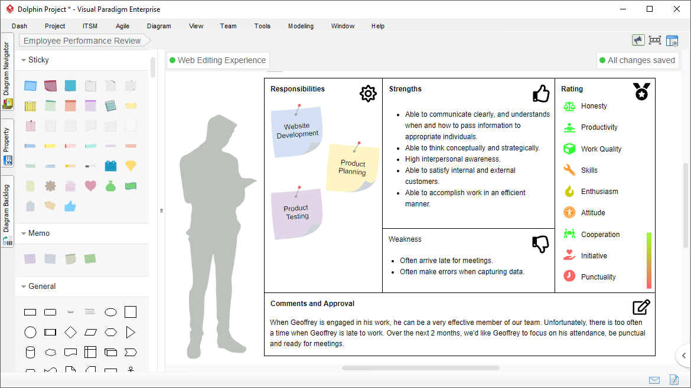Click the palette vertical scrollbar
This screenshot has width=691, height=388.
click(x=153, y=68)
